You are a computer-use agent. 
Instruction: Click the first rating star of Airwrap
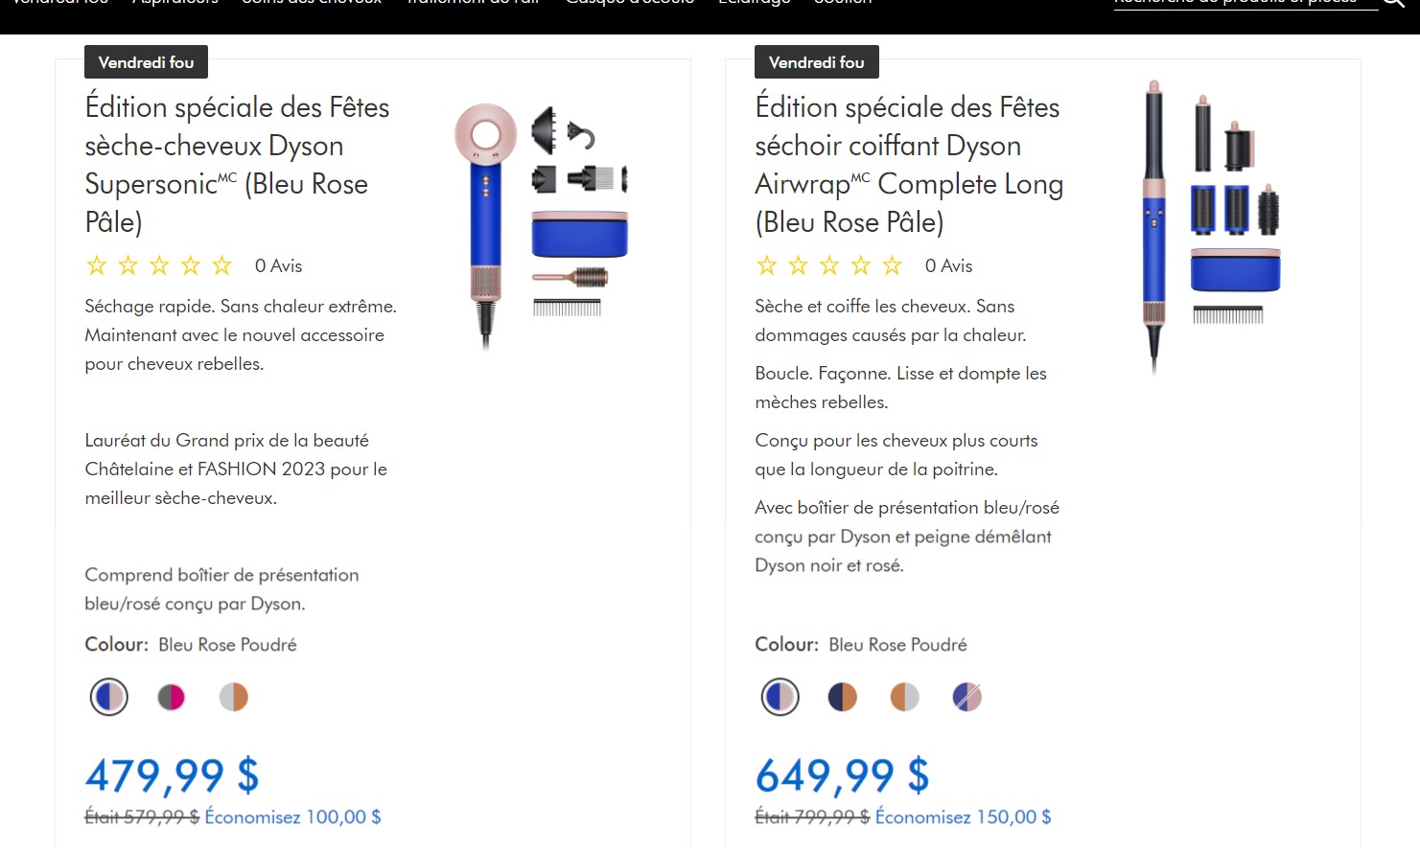pos(767,265)
